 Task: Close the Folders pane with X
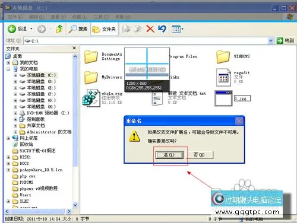74,48
